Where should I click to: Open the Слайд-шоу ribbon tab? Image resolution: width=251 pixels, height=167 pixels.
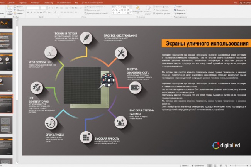(x=48, y=3)
